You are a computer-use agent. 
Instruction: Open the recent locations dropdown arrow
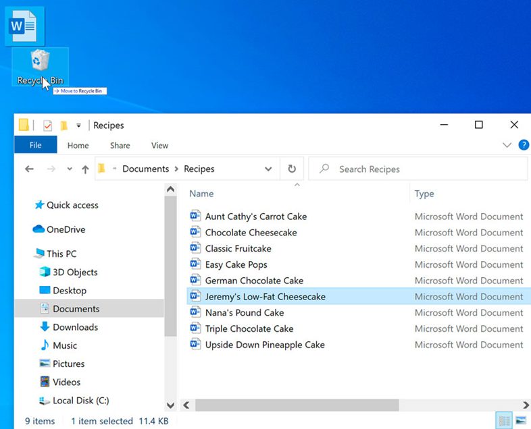pyautogui.click(x=70, y=169)
